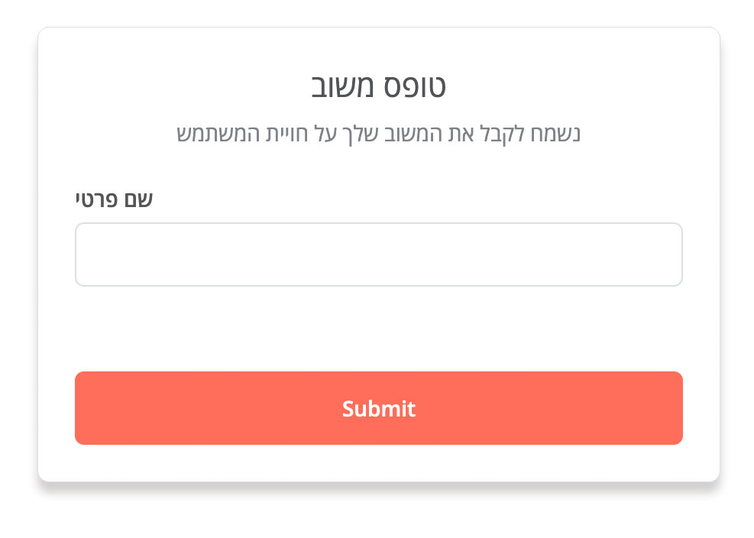Viewport: 754px width, 538px height.
Task: Click the Submit button
Action: [378, 408]
